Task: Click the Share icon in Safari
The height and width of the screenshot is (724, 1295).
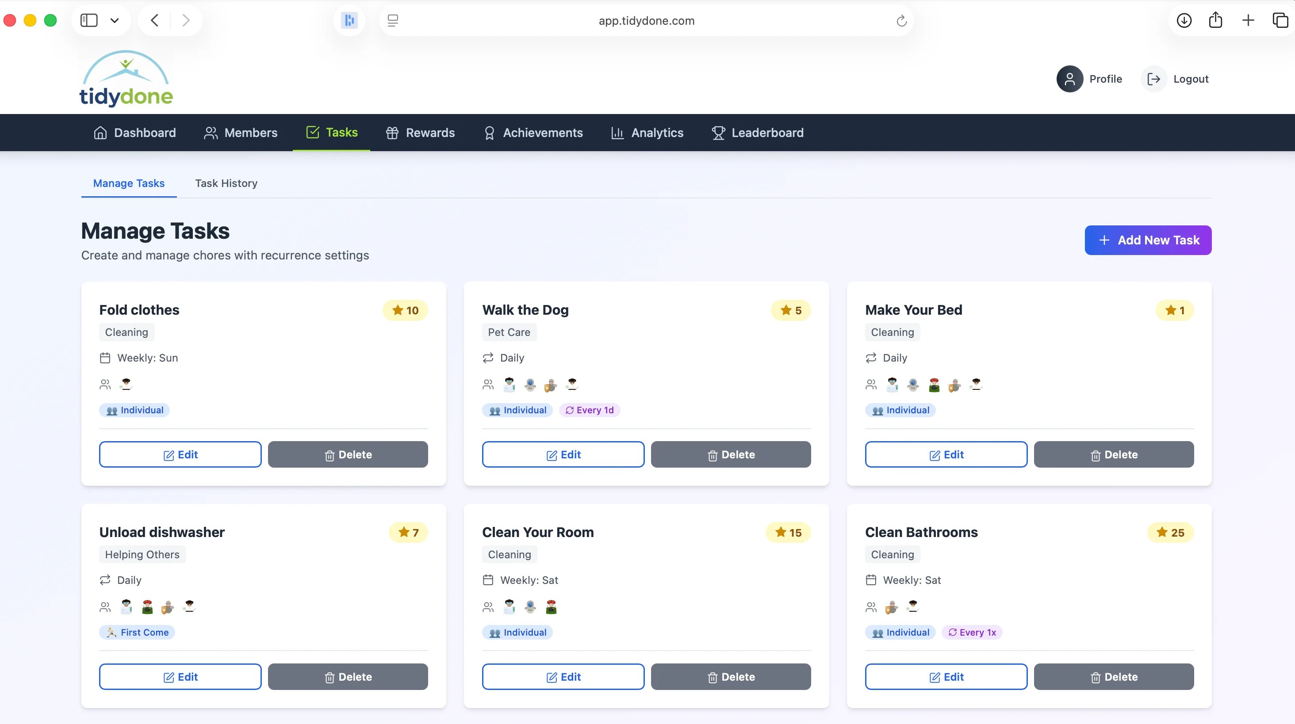Action: tap(1215, 21)
